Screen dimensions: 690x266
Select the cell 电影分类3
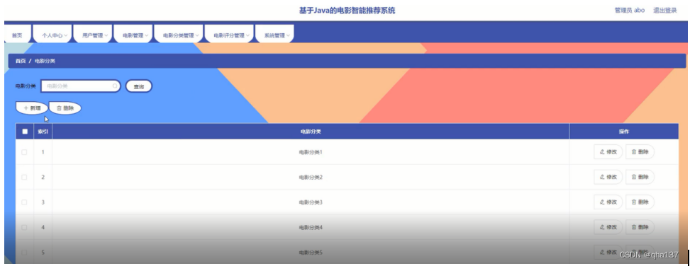[311, 202]
